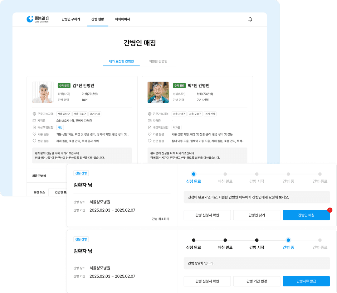Viewport: 337px width, 293px height.
Task: Click the red notification badge on 간병인 매칭
Action: (330, 210)
